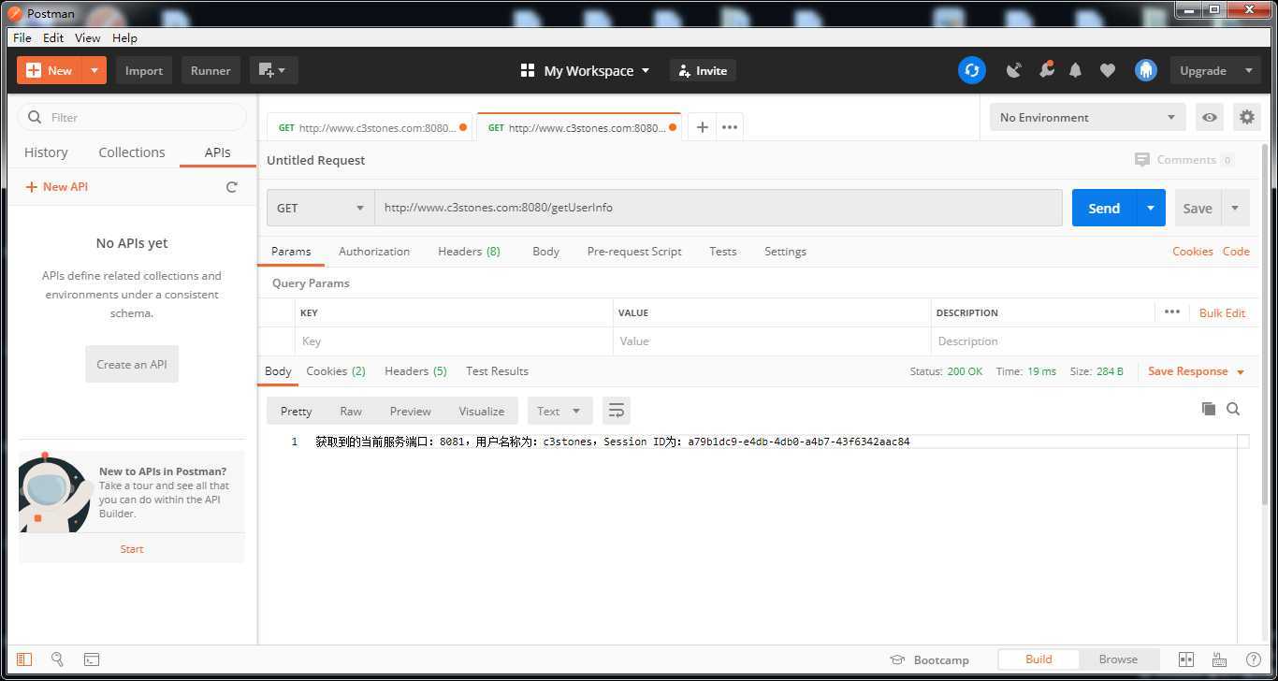Image resolution: width=1278 pixels, height=681 pixels.
Task: Open the settings wrench icon in header
Action: (x=1046, y=70)
